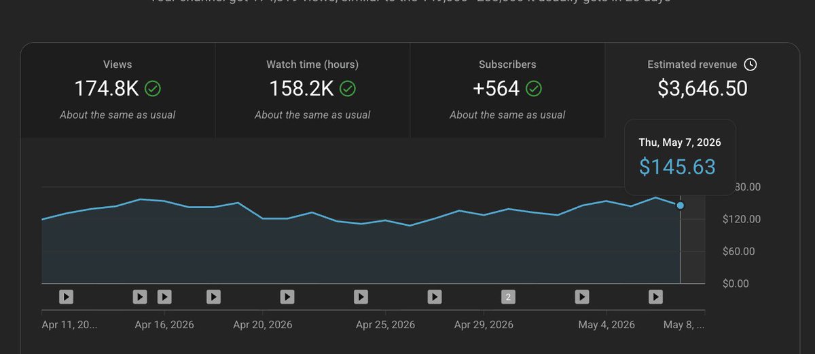Open the Estimated revenue tab
Viewport: 815px width, 354px height.
pos(702,91)
